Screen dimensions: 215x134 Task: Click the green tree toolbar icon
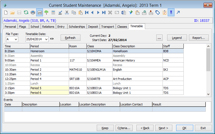pyautogui.click(x=46, y=13)
